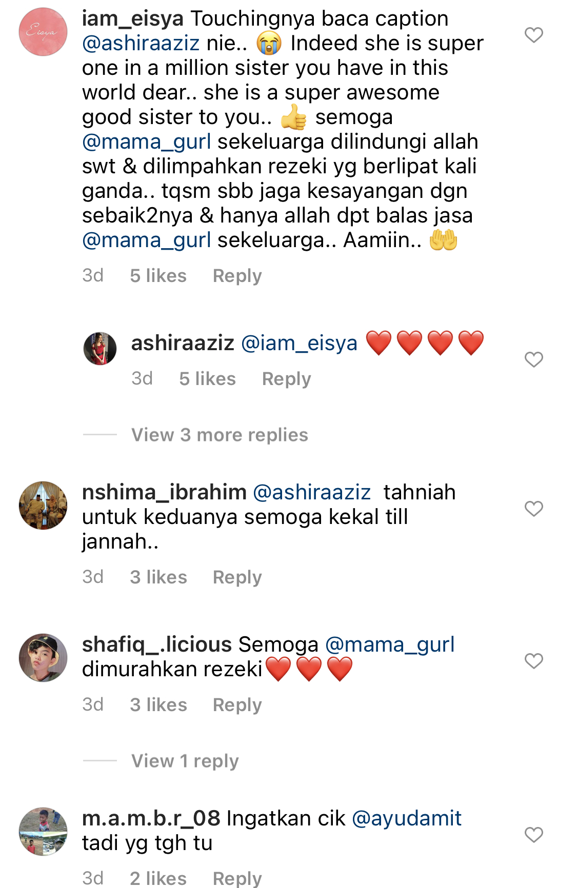View 5 likes on iam_eisya's comment

coord(158,276)
